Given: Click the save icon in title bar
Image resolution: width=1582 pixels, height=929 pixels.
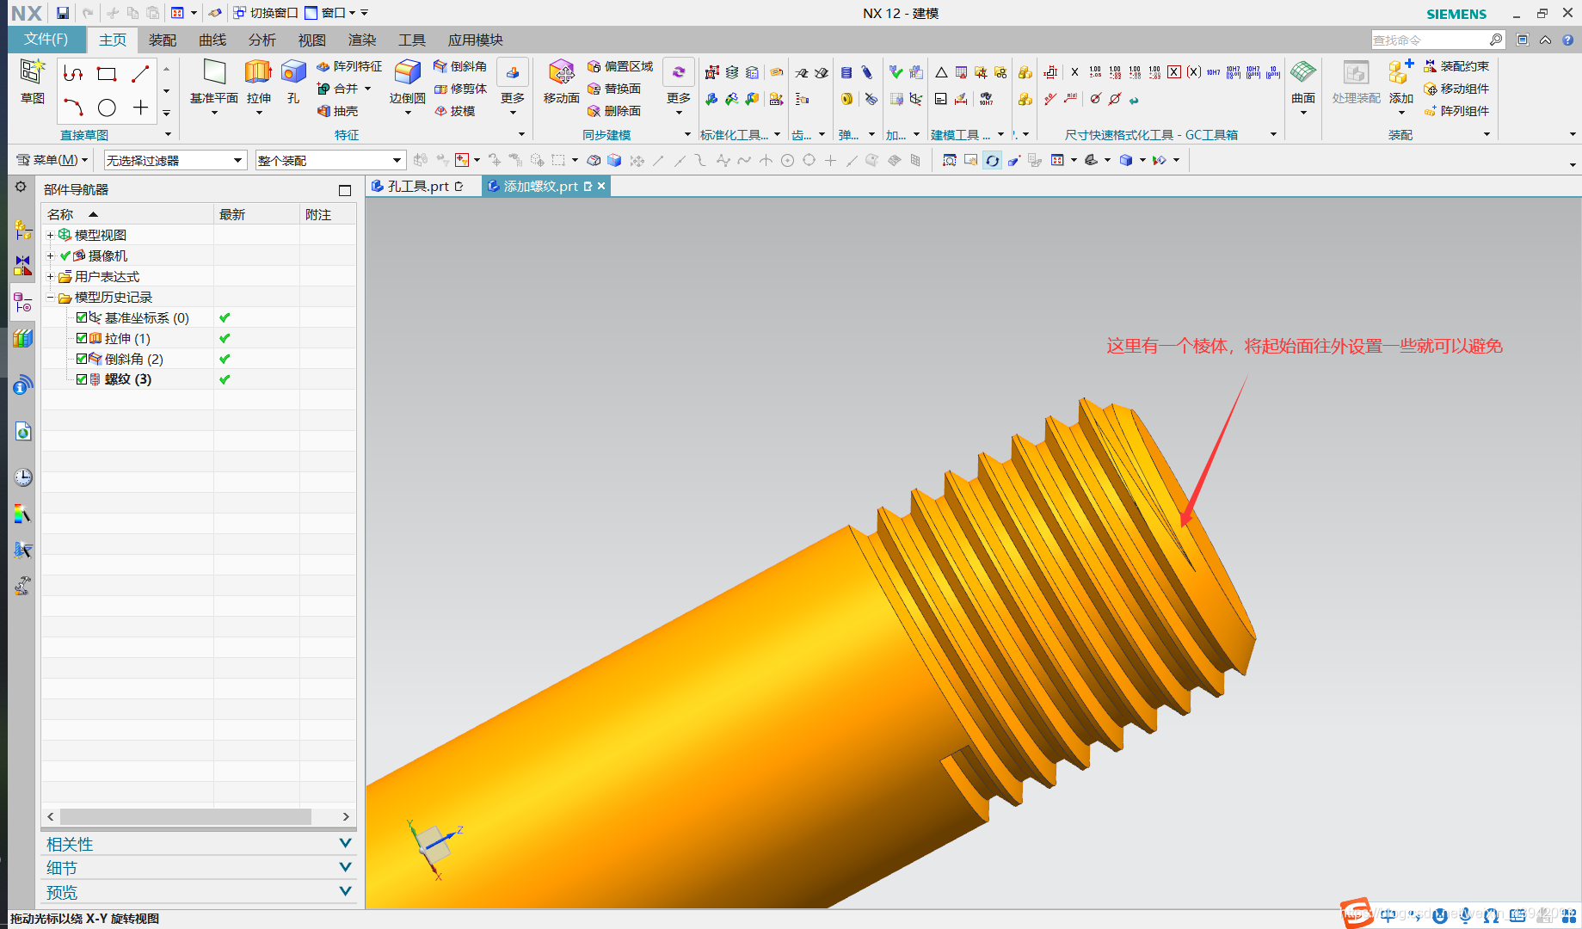Looking at the screenshot, I should click(63, 13).
